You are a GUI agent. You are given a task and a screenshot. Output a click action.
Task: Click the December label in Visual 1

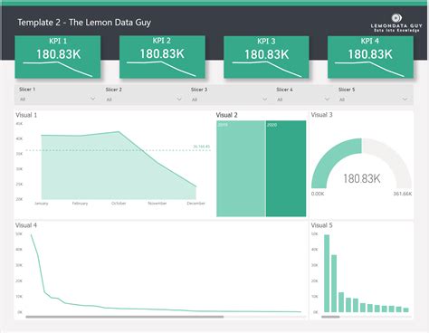click(x=195, y=204)
